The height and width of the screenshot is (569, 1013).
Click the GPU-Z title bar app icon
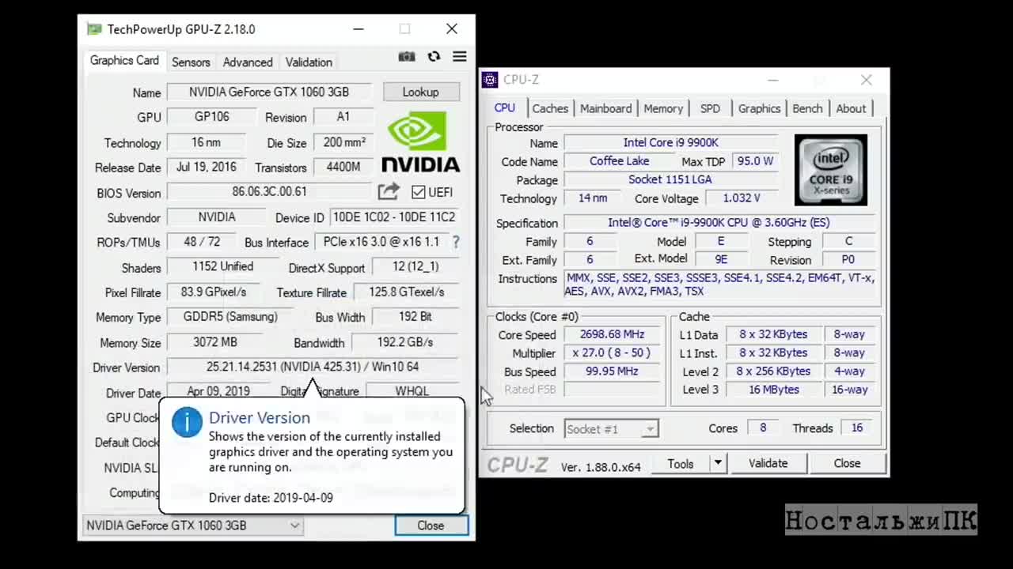pos(95,29)
